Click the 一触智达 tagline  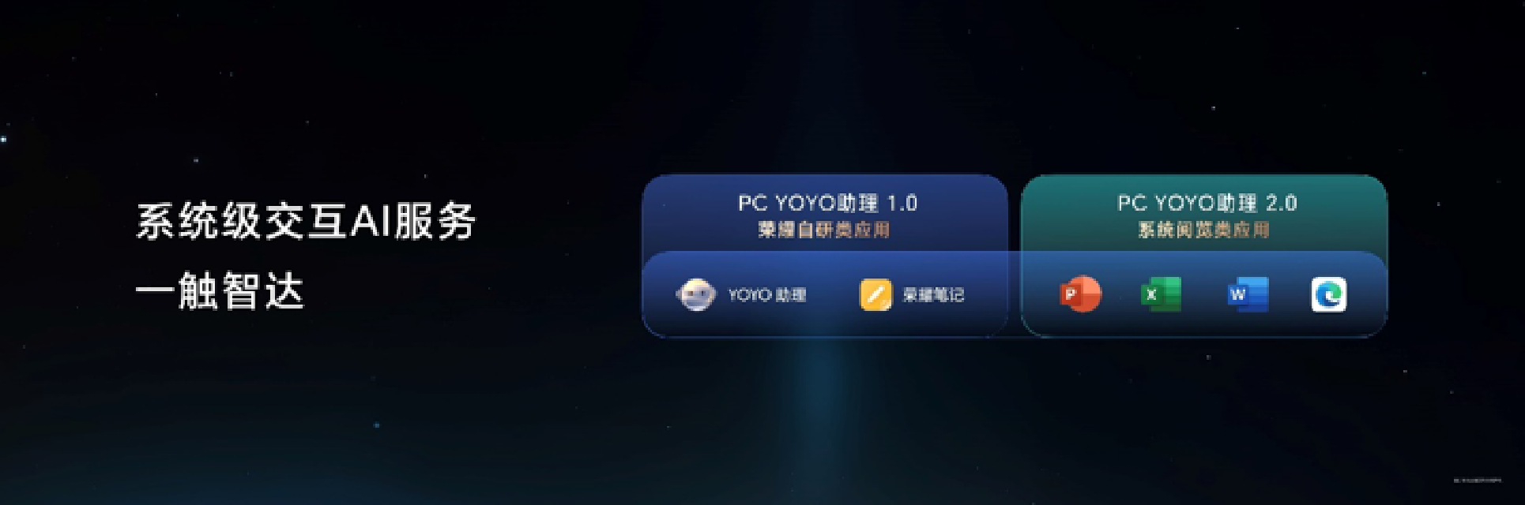[x=220, y=291]
